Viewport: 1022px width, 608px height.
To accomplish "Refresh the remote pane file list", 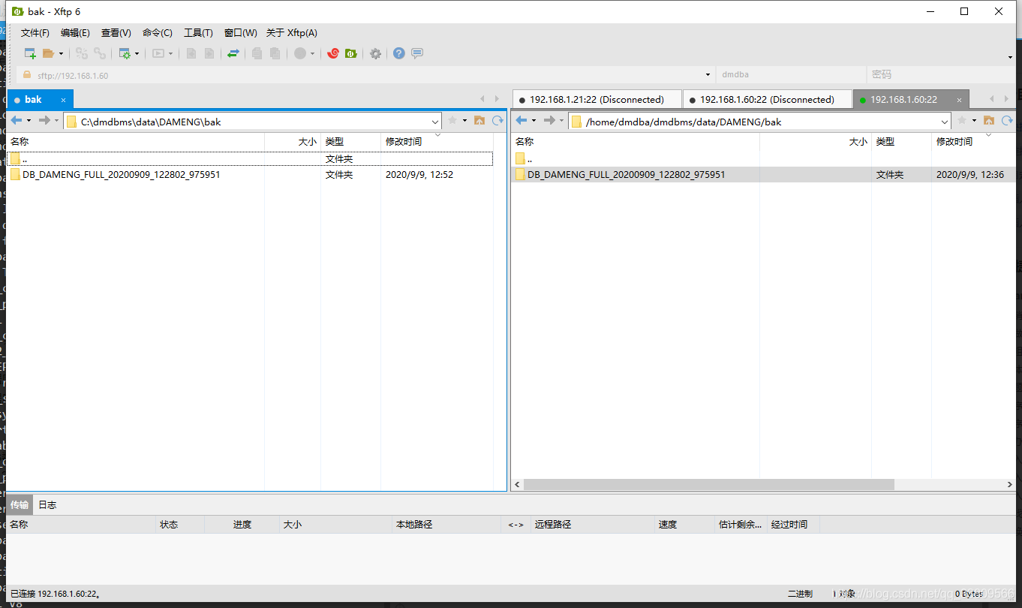I will (x=1007, y=120).
